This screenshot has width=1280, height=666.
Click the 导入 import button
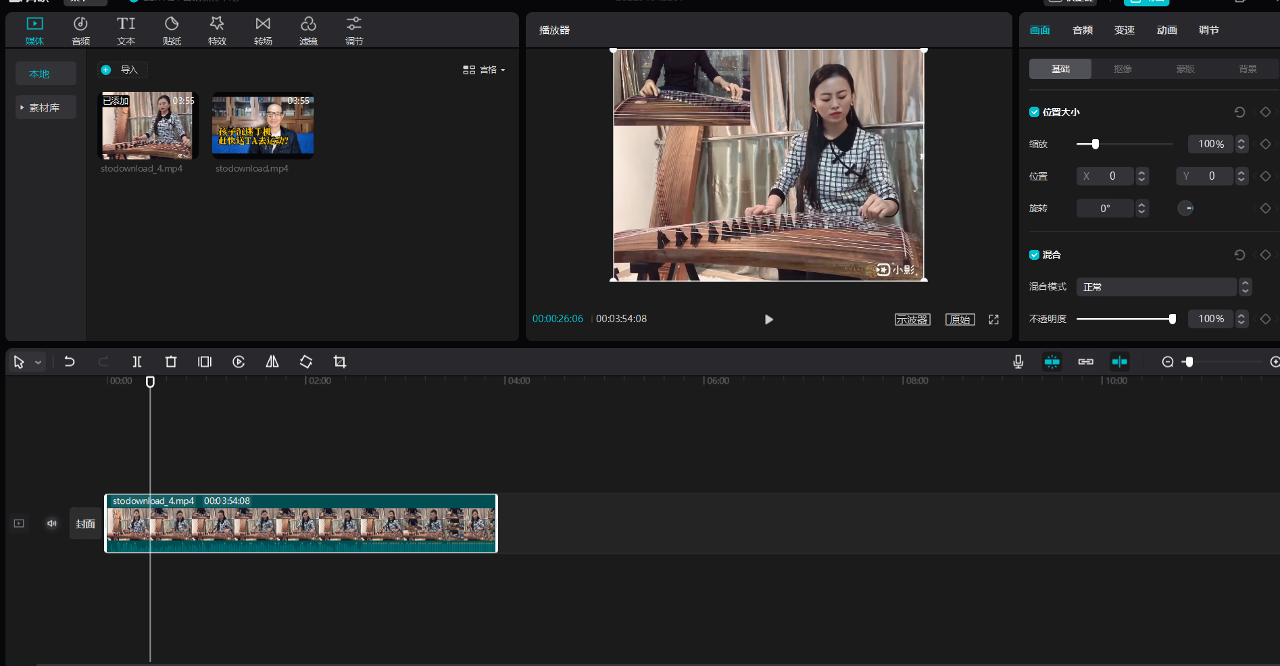(122, 70)
